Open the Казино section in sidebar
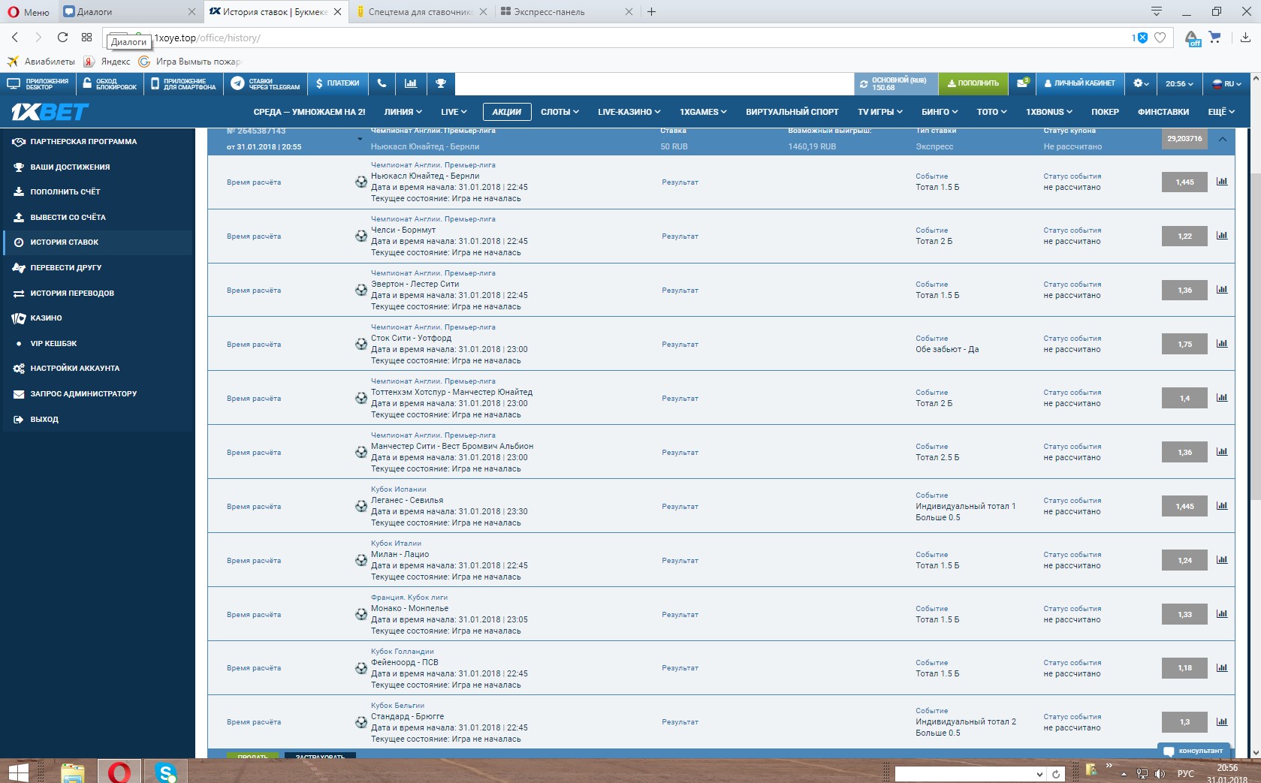 (x=46, y=318)
